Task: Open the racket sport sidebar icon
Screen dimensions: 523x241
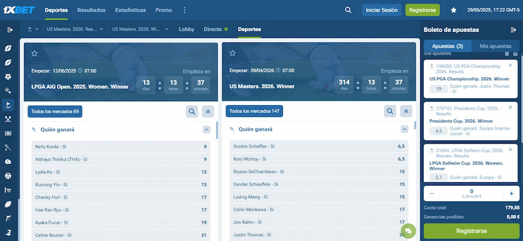Action: tap(8, 148)
